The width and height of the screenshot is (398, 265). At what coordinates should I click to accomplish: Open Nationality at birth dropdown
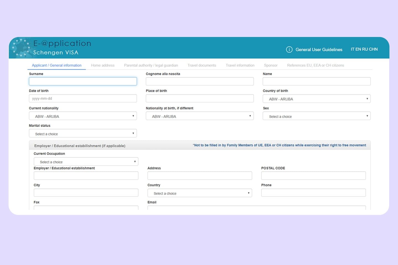[x=200, y=116]
